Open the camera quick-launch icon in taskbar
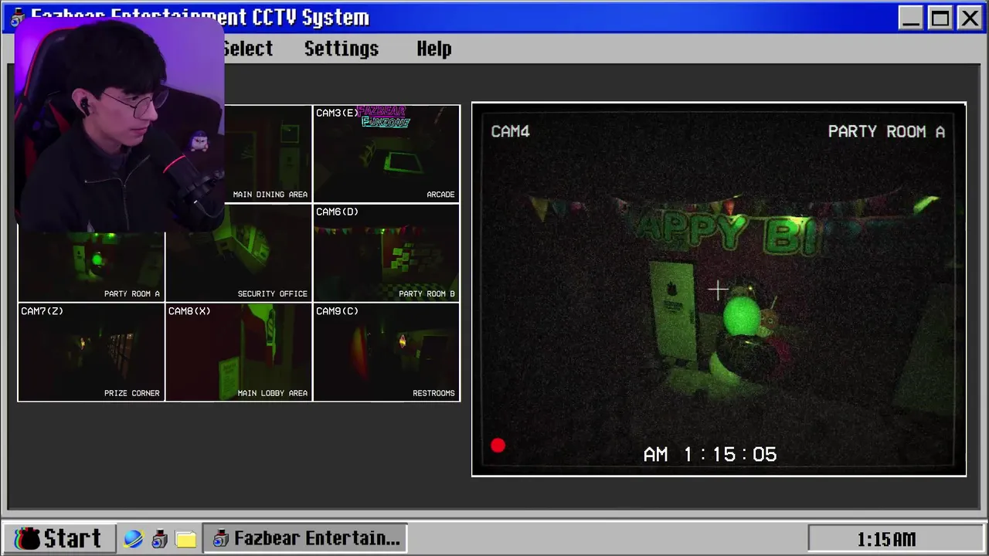The height and width of the screenshot is (556, 989). click(x=159, y=539)
